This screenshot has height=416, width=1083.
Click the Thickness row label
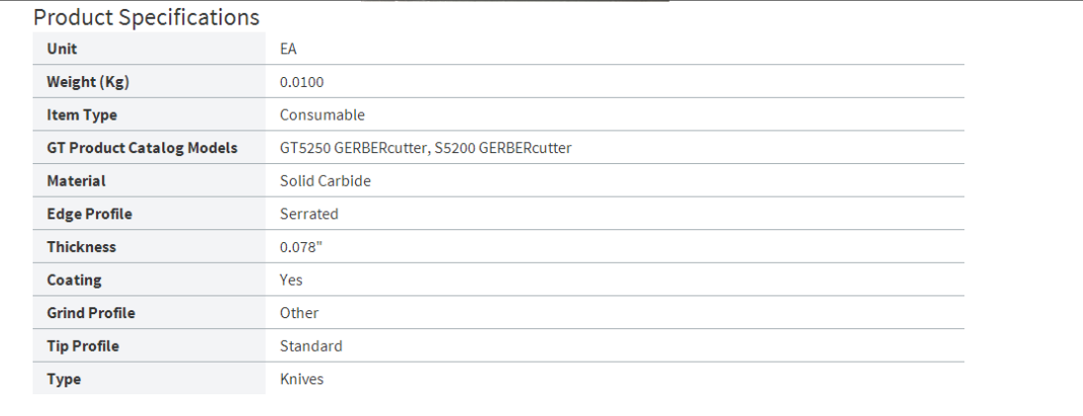coord(81,247)
